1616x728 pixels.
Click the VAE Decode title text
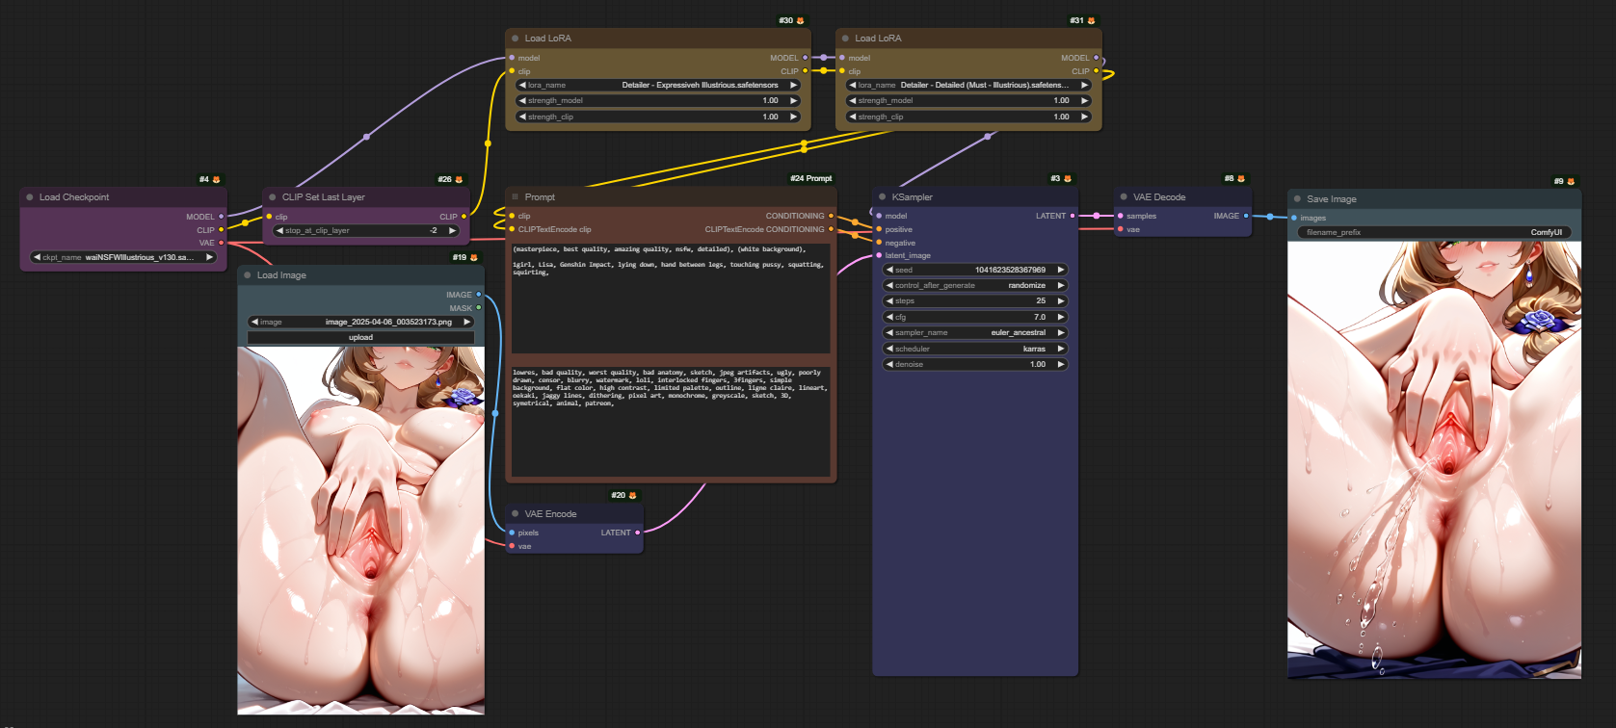[1159, 197]
